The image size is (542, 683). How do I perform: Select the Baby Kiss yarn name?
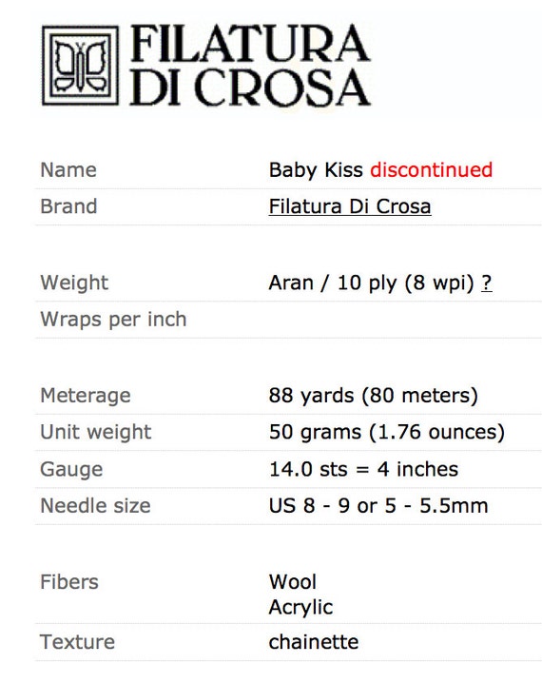coord(316,170)
